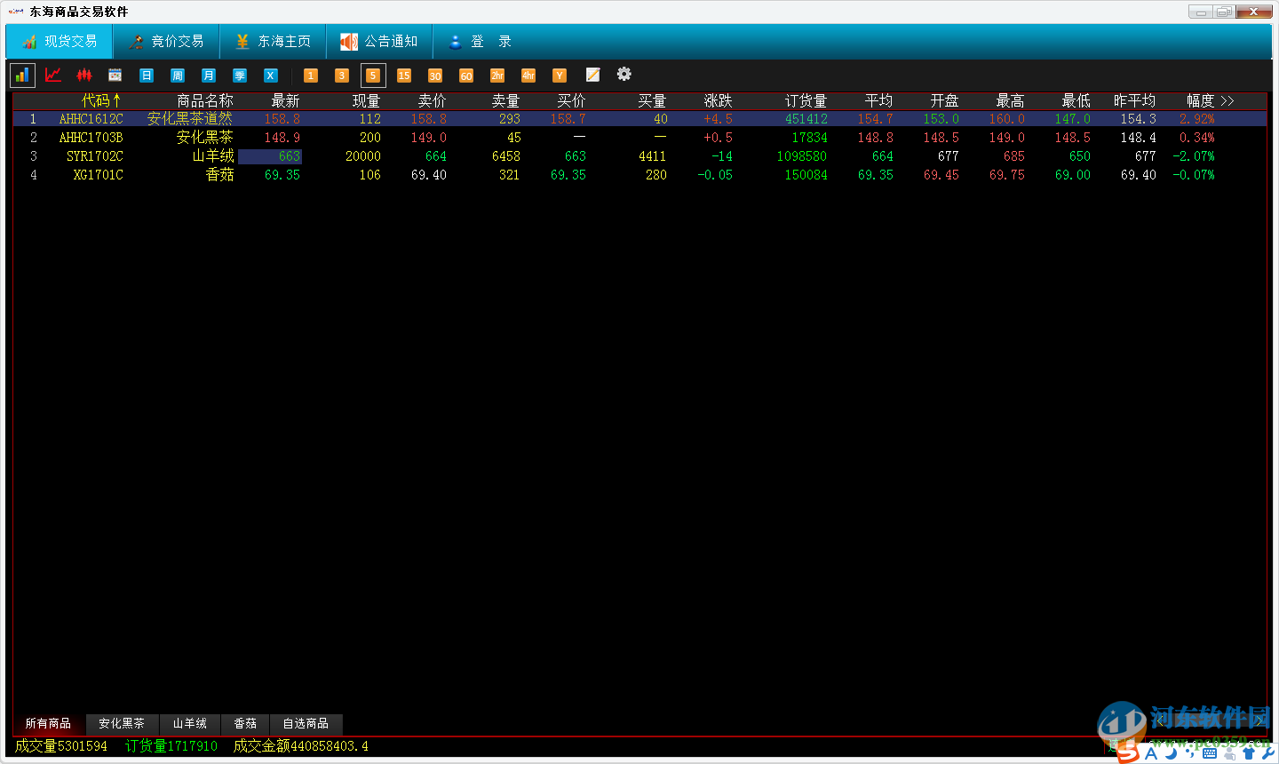Open the 公告通知 tab

pos(379,42)
